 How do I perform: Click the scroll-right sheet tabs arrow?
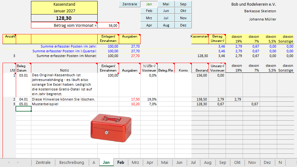(18, 162)
